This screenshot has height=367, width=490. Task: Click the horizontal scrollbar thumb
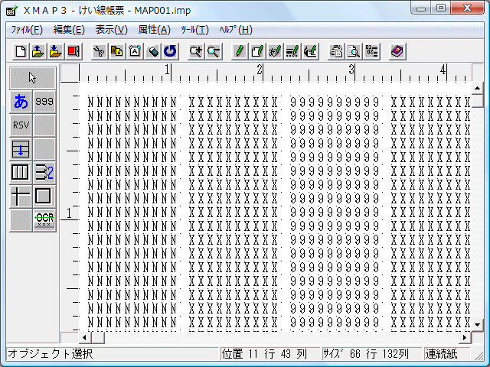[98, 337]
